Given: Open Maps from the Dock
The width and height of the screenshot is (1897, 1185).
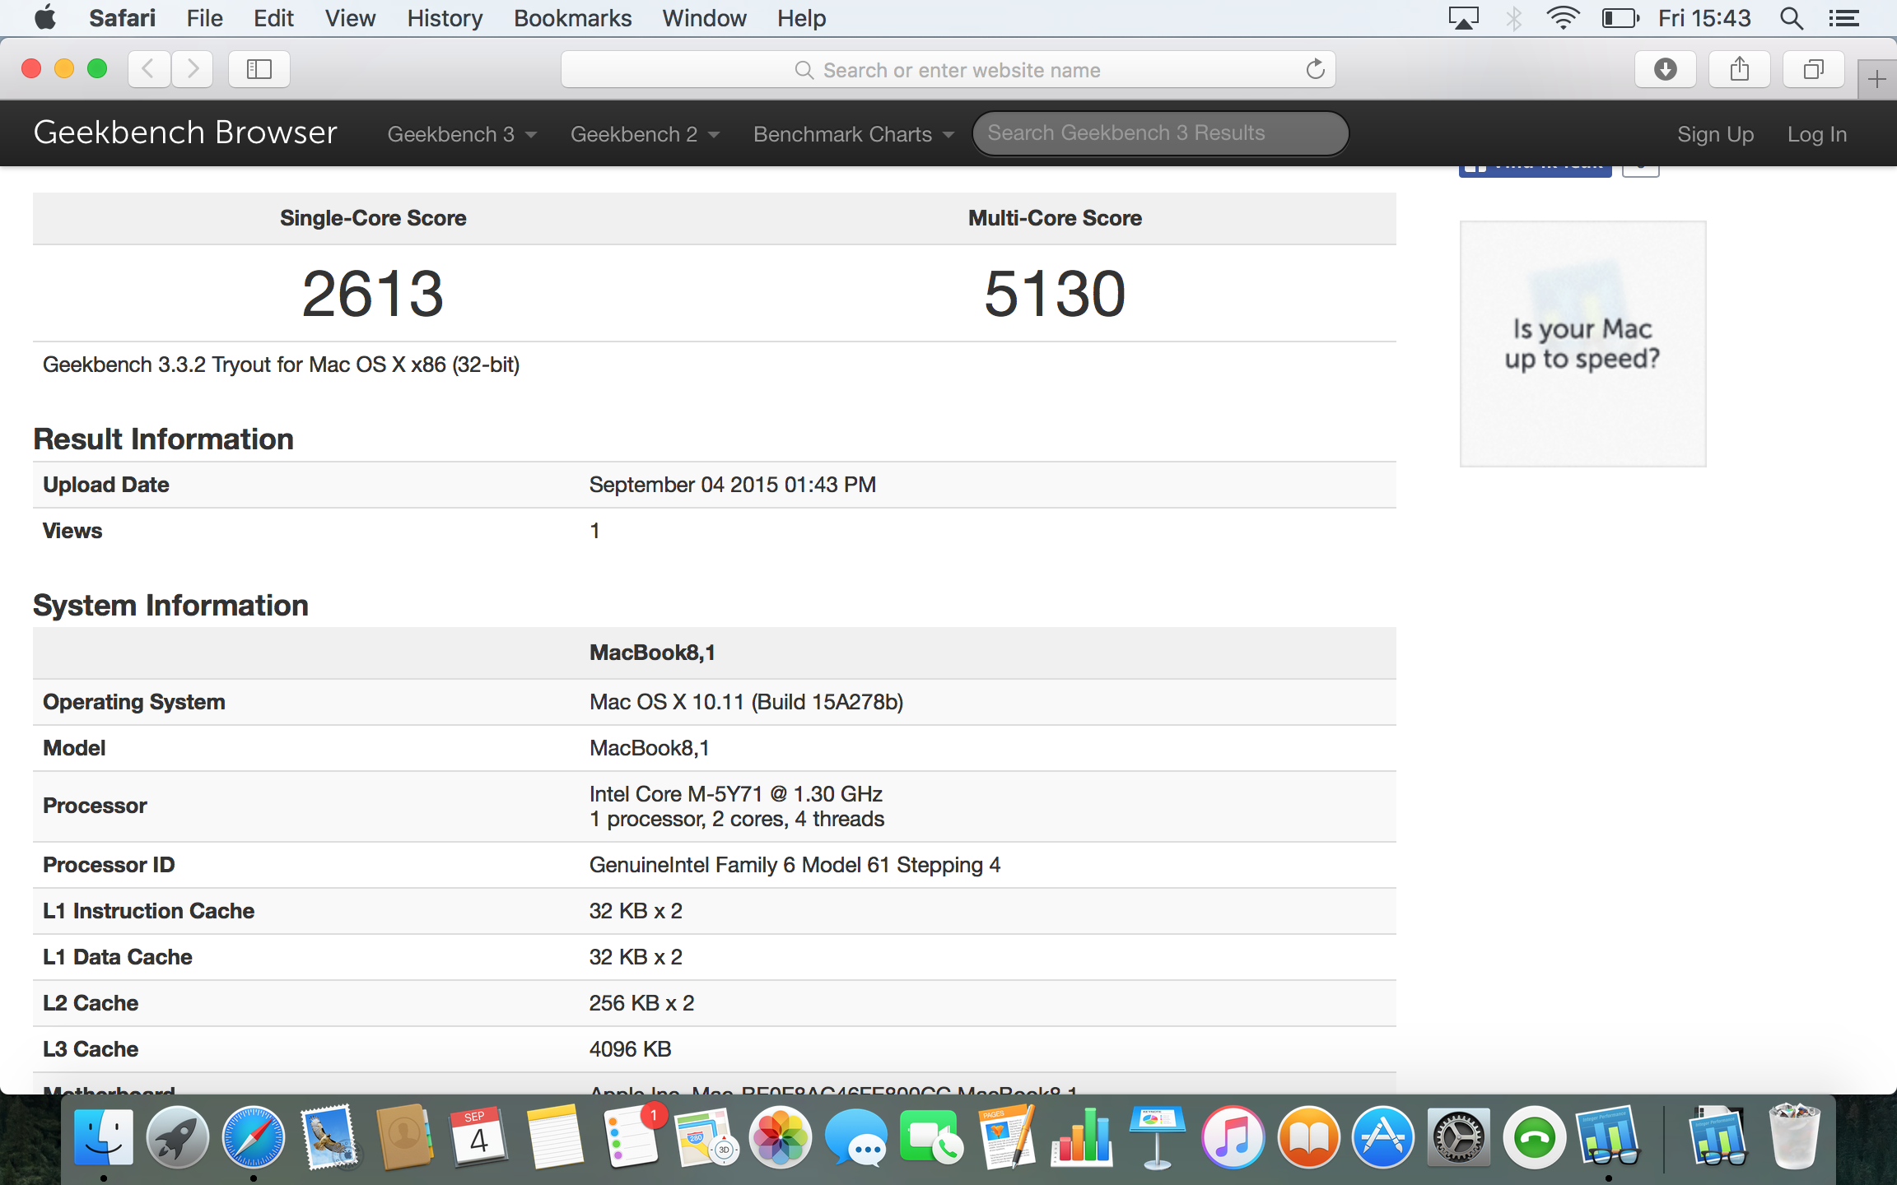Looking at the screenshot, I should pos(706,1138).
